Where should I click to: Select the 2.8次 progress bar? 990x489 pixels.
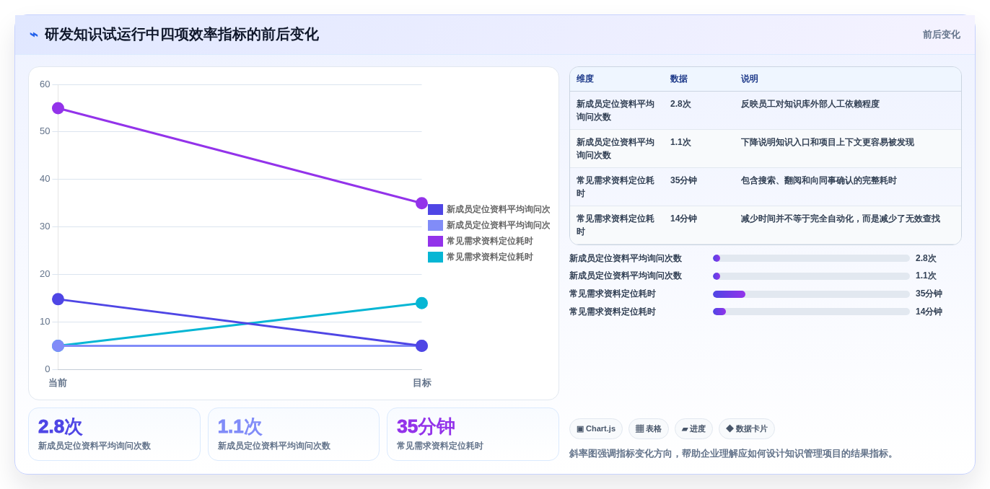pos(811,258)
